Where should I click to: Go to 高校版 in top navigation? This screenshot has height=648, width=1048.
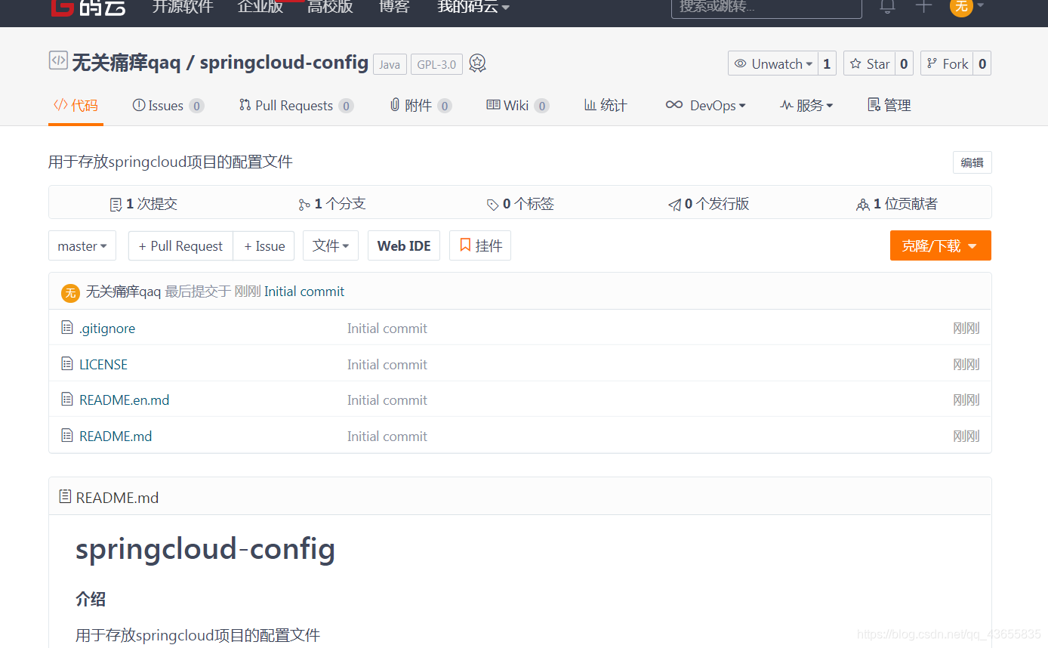click(330, 7)
